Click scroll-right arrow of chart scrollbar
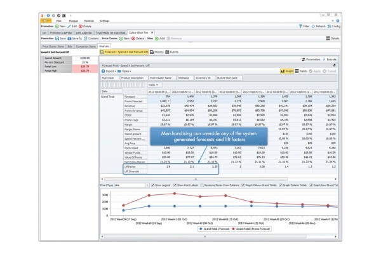Screen dimensions: 381x254 (335, 236)
